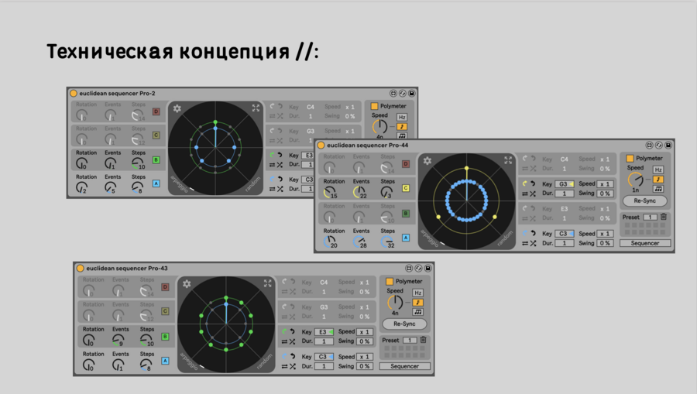Open settings gear in Pro-44 circle display
Image resolution: width=697 pixels, height=394 pixels.
click(x=427, y=161)
